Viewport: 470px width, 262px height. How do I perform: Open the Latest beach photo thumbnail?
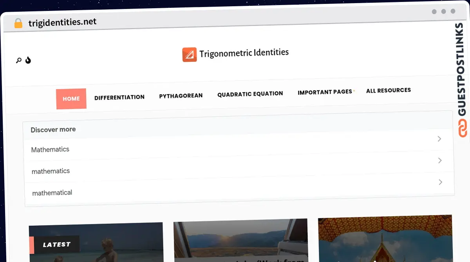(96, 242)
